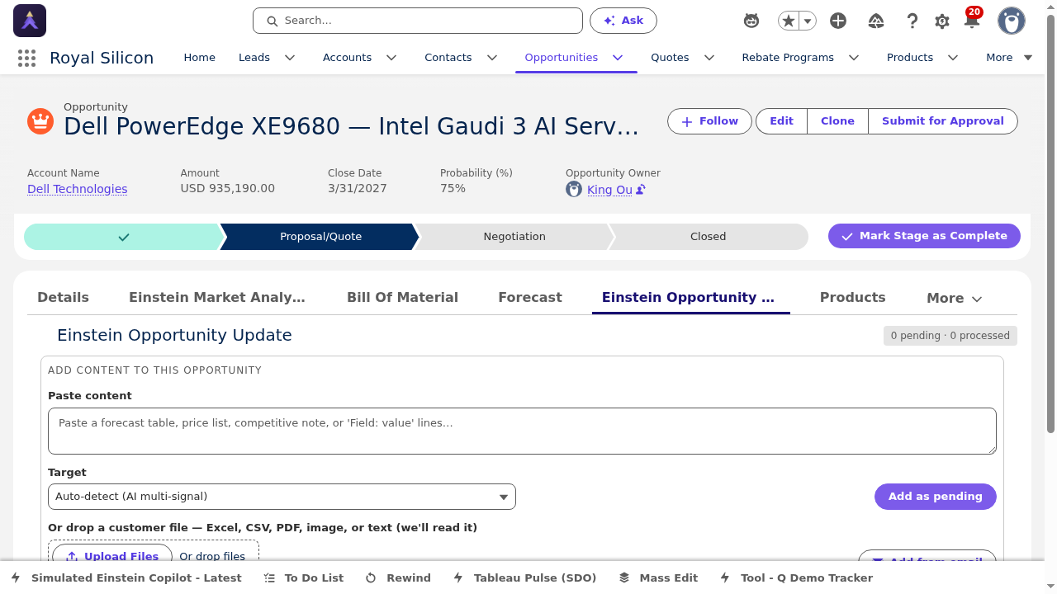
Task: Open the Dell Technologies account link
Action: 78,189
